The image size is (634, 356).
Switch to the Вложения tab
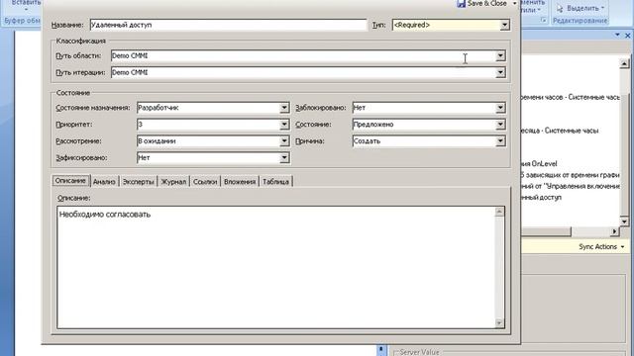click(x=240, y=182)
